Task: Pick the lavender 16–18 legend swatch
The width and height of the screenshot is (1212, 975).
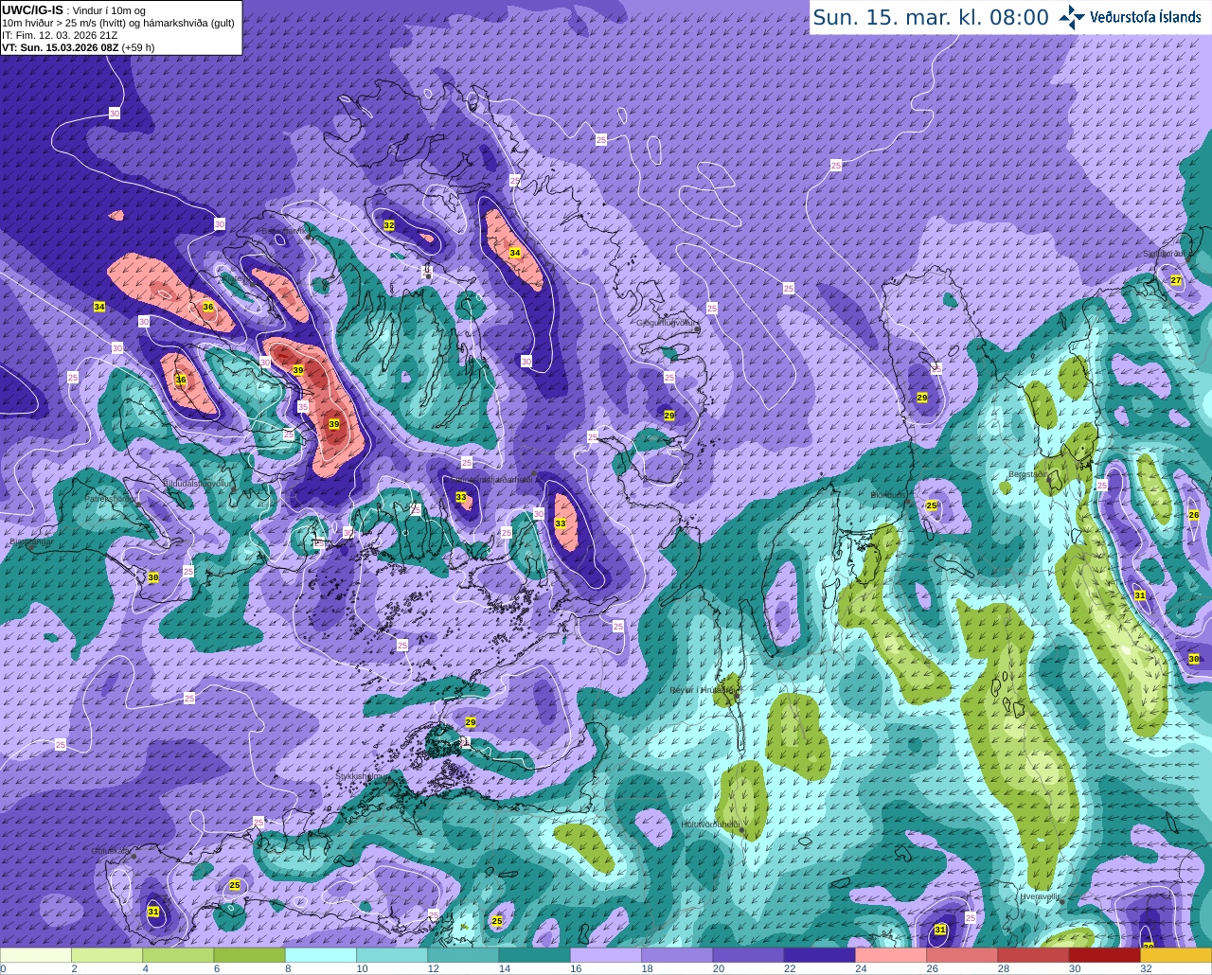Action: [606, 954]
